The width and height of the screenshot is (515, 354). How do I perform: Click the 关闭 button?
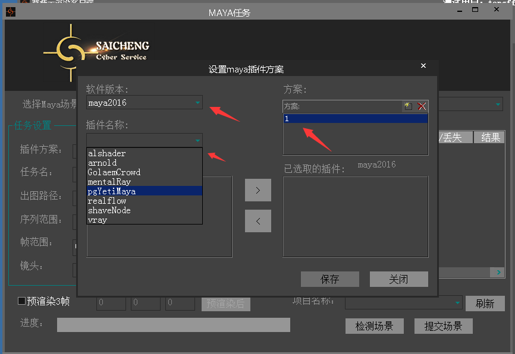[398, 279]
